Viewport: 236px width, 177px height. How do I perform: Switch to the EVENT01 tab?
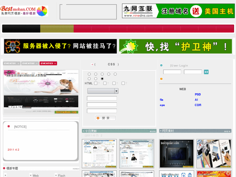(12, 63)
